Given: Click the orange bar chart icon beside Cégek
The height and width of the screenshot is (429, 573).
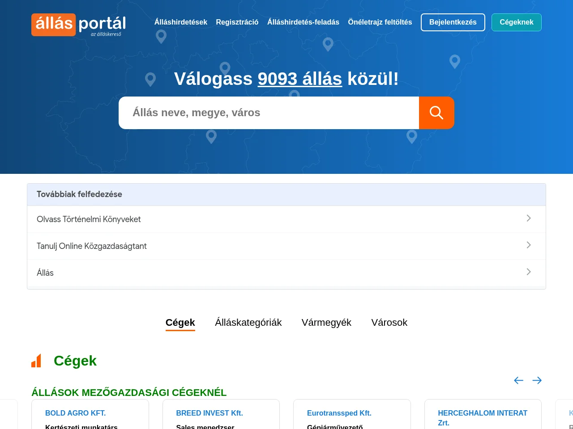Looking at the screenshot, I should tap(36, 361).
